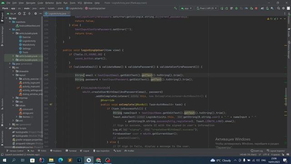Open the Device Manager toolbar icon
Image resolution: width=291 pixels, height=164 pixels.
pos(267,8)
